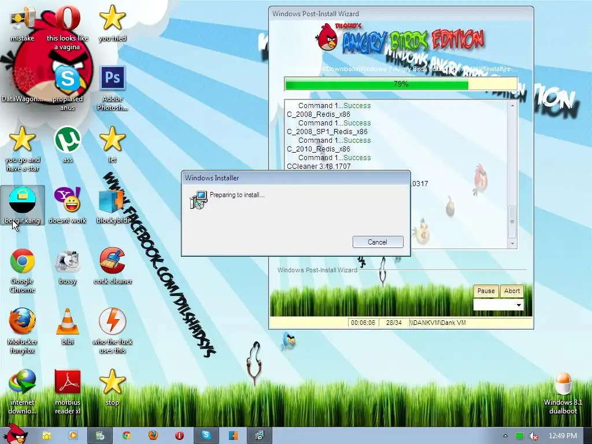Viewport: 592px width, 444px height.
Task: Click the log list scrollbar thumb
Action: click(x=512, y=221)
